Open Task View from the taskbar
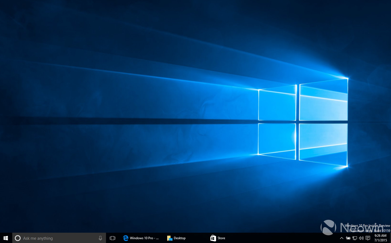Screen dimensions: 391x243 coord(113,238)
